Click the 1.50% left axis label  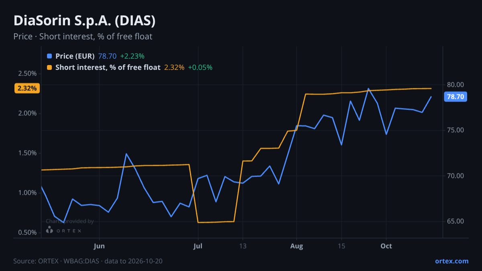[27, 153]
